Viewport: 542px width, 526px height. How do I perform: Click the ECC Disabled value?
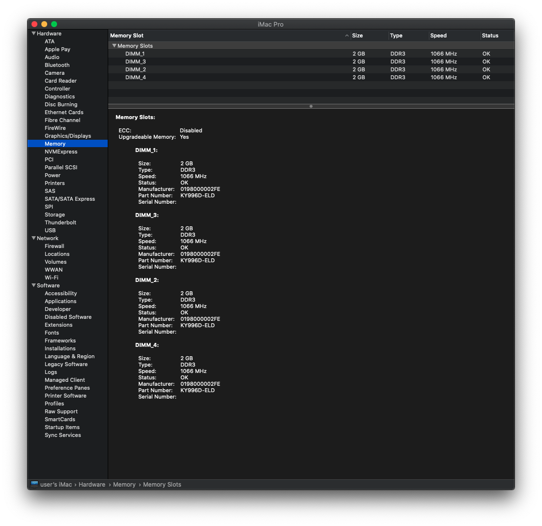coord(191,130)
